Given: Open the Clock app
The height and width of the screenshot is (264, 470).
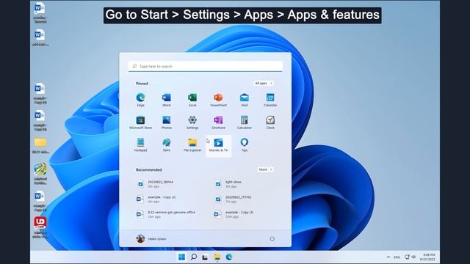Looking at the screenshot, I should point(270,122).
